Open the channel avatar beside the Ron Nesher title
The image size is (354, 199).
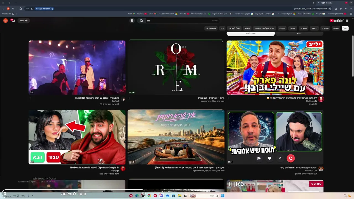click(124, 99)
